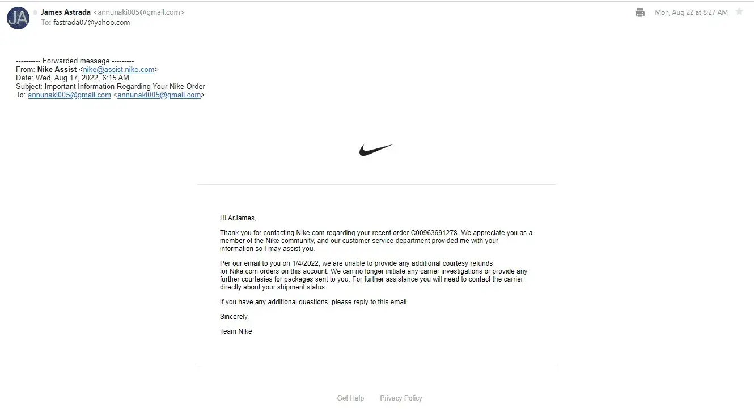
Task: Toggle the unread dot beside James Astrada
Action: [x=35, y=12]
